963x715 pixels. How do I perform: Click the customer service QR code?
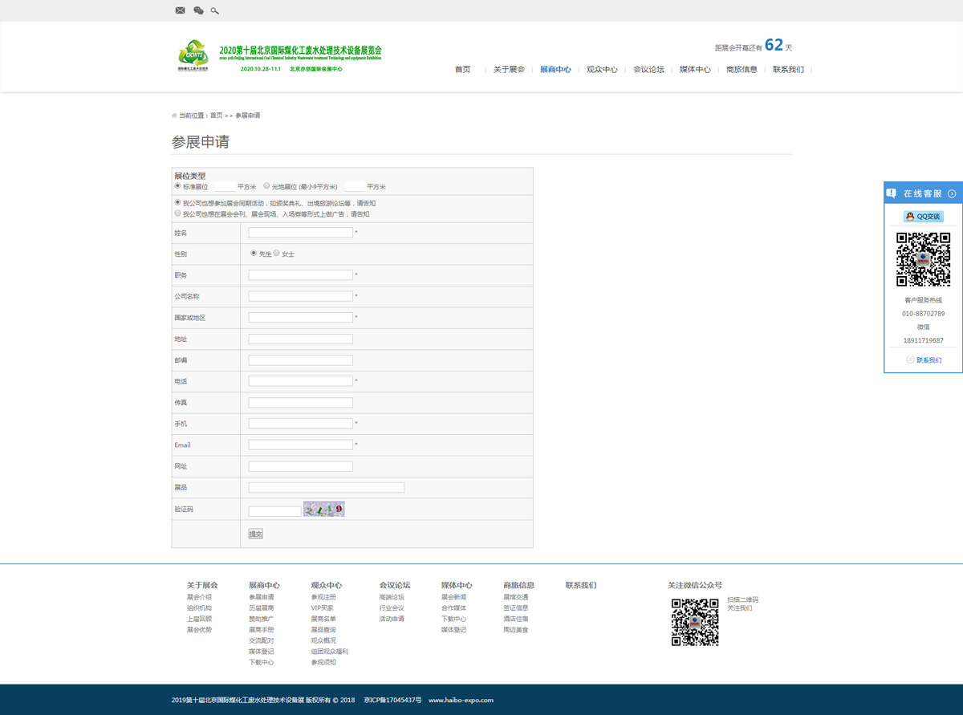click(x=923, y=259)
